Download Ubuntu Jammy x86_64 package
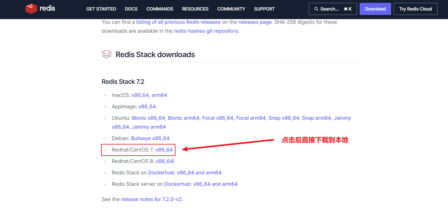Viewport: 448px width, 209px height. (121, 127)
